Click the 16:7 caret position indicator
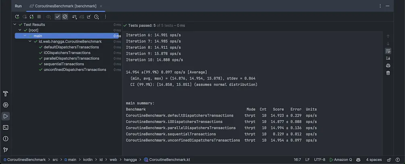The image size is (405, 164). pos(297,160)
